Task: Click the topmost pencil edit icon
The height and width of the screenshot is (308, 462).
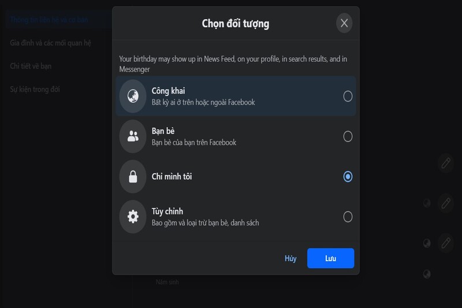Action: pyautogui.click(x=445, y=163)
